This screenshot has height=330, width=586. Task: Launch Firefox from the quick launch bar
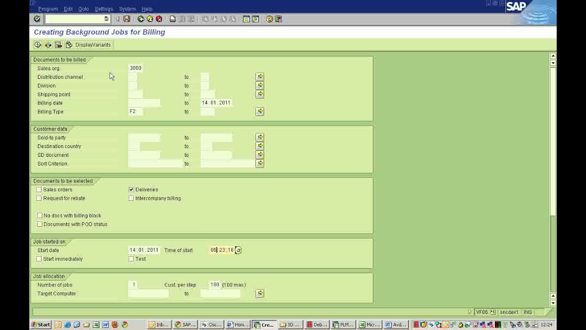114,324
